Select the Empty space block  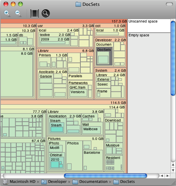149,103
